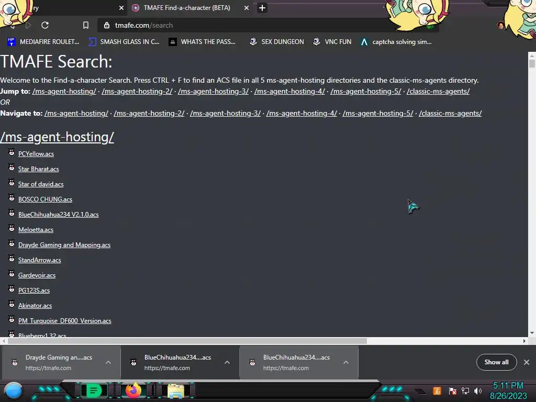Click Show all downloads button
The image size is (536, 402).
click(x=496, y=362)
